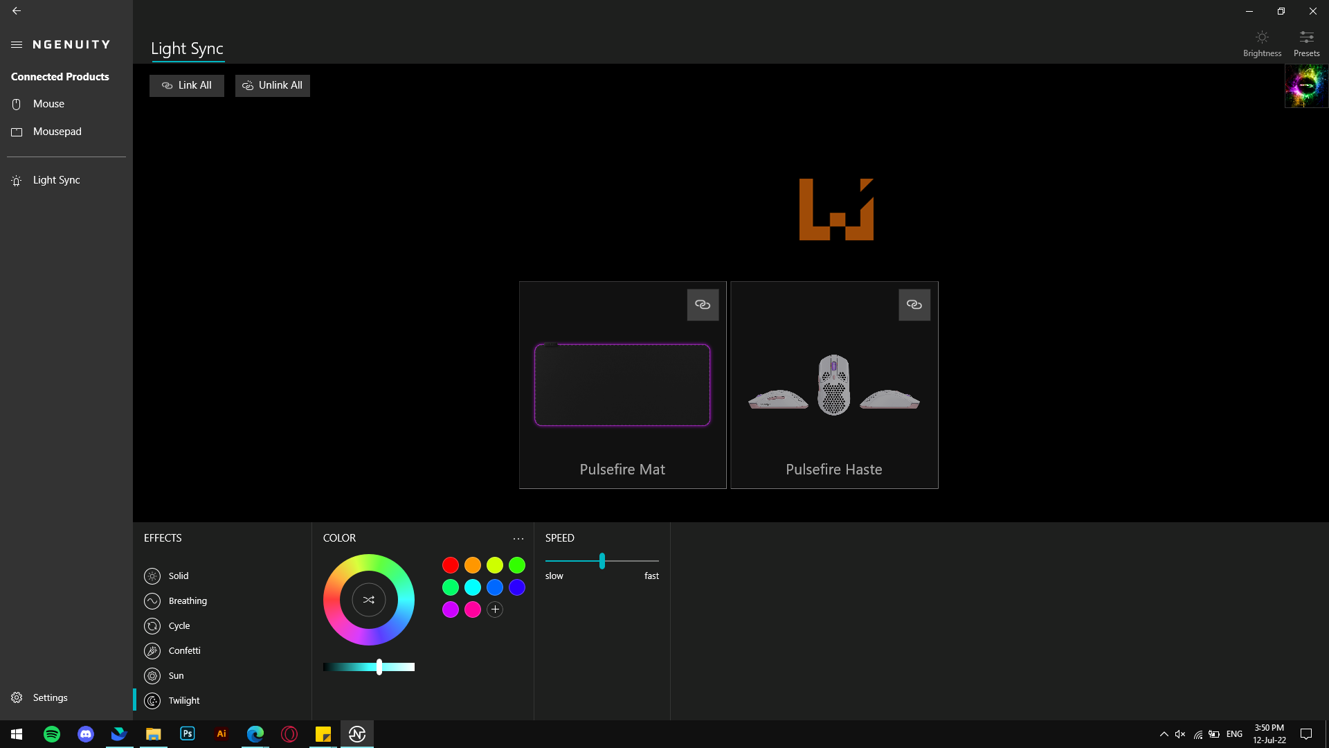1329x748 pixels.
Task: Add a new custom color swatch
Action: tap(495, 609)
